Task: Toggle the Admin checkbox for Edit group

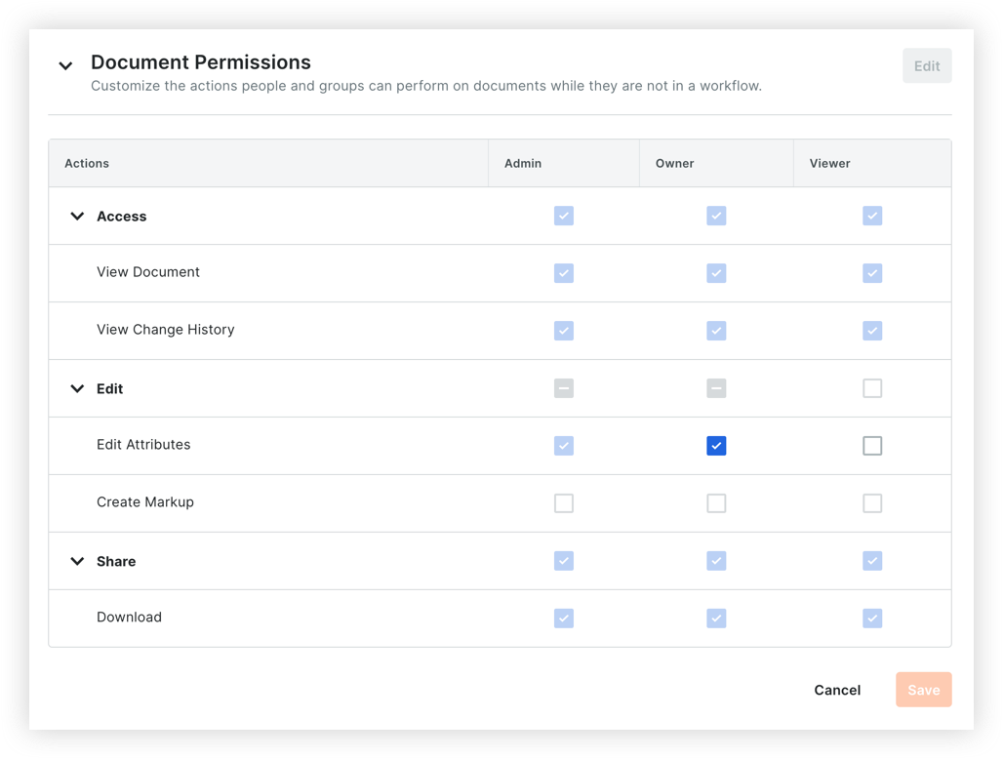Action: point(564,388)
